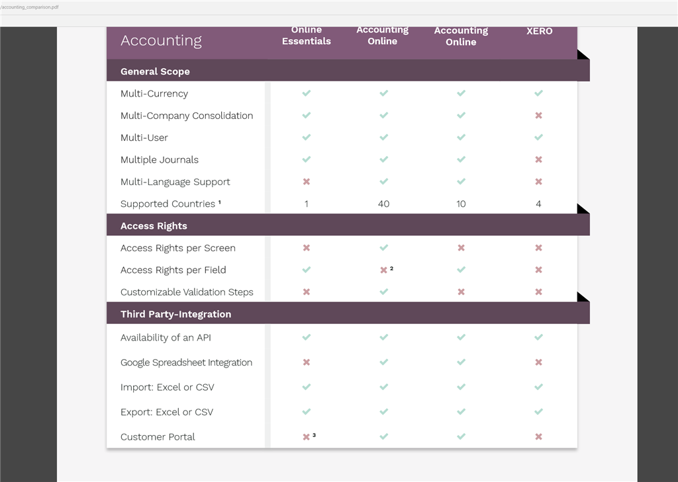
Task: Click the 'Export: Excel or CSV' row label
Action: (166, 412)
